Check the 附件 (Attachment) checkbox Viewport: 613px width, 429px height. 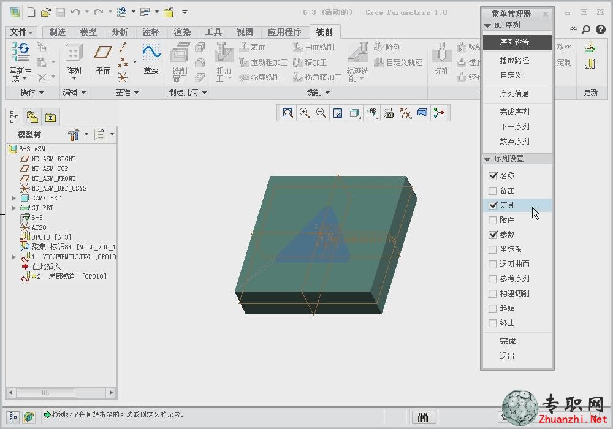tap(493, 220)
